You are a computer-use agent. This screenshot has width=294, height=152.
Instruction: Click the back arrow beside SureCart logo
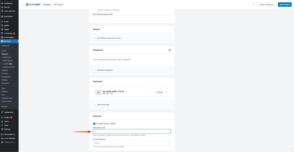(x=22, y=5)
